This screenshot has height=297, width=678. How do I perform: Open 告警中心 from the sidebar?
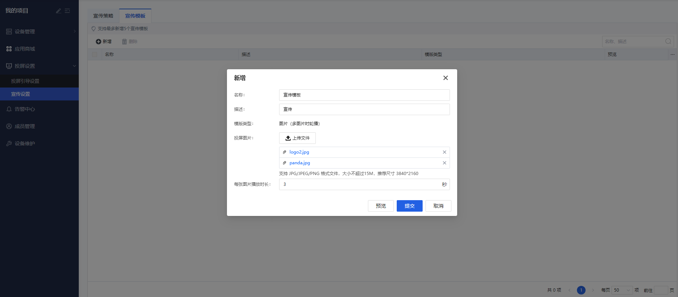[25, 109]
